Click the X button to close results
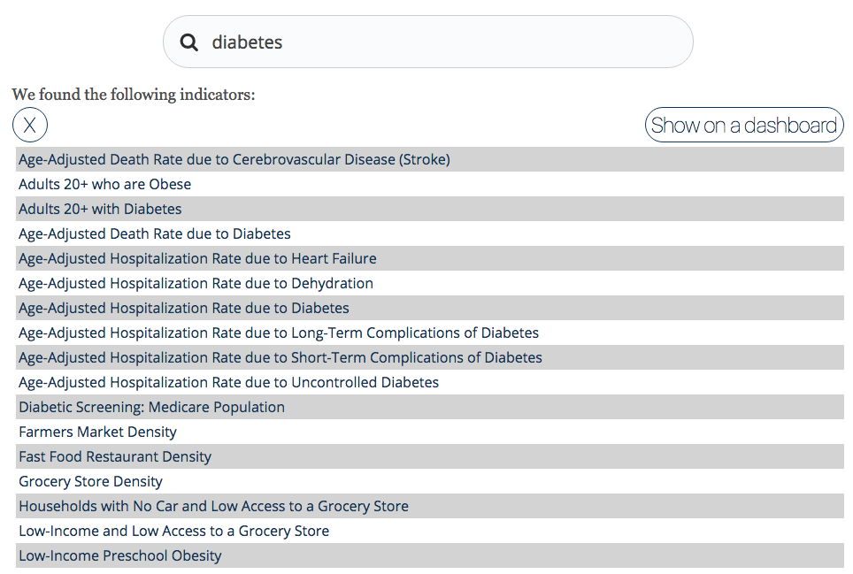This screenshot has height=574, width=853. (x=29, y=125)
